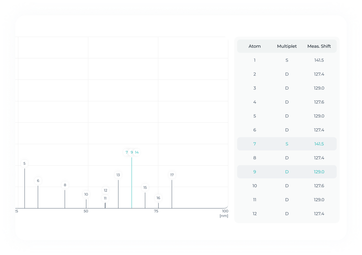Click highlighted peak label 14 on chart
Image resolution: width=362 pixels, height=255 pixels.
click(x=137, y=152)
